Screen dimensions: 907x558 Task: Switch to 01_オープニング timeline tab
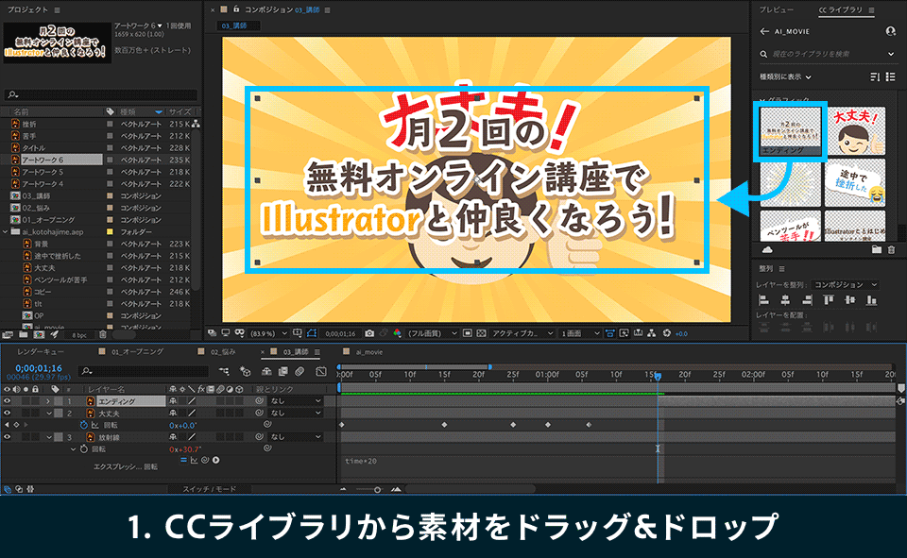coord(137,351)
